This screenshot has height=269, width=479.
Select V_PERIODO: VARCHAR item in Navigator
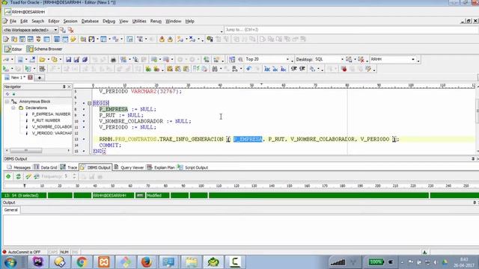click(x=52, y=133)
